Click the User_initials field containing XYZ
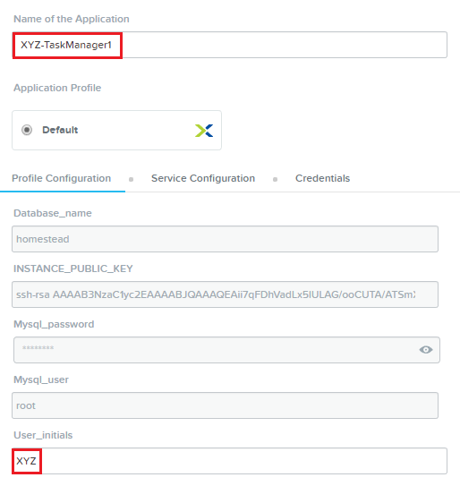 pos(230,461)
